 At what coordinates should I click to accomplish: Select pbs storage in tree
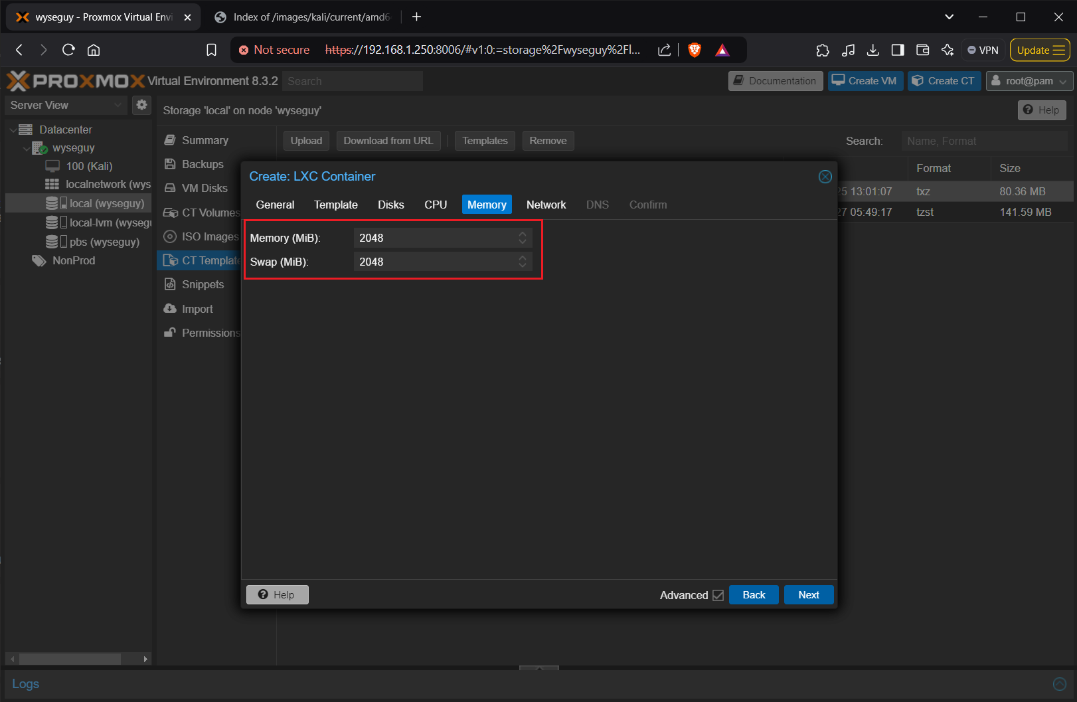(x=92, y=242)
